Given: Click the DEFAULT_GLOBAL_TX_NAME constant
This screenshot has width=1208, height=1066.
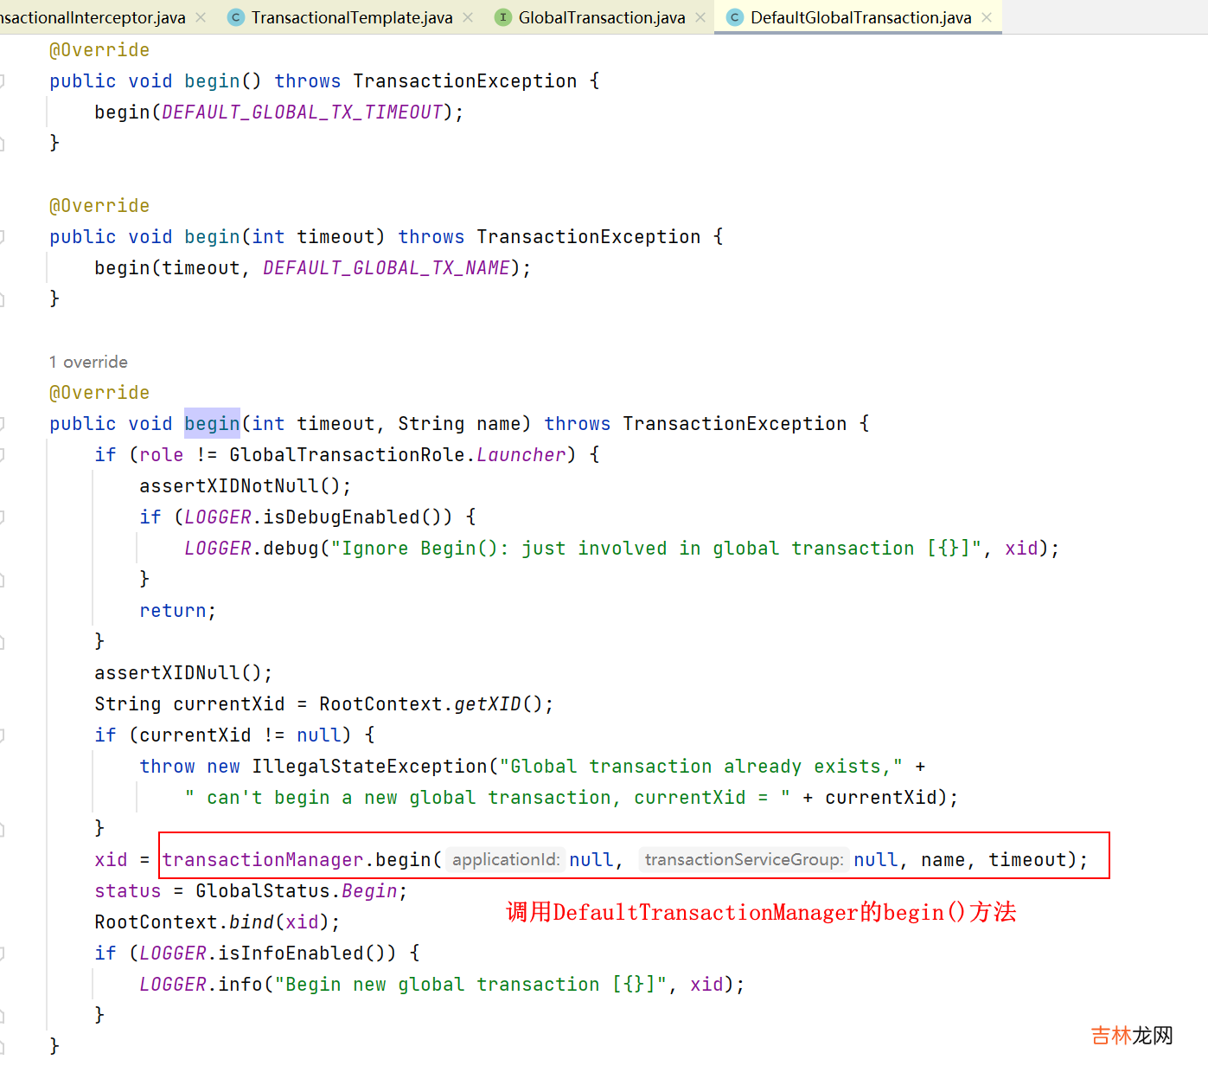Looking at the screenshot, I should [x=387, y=267].
